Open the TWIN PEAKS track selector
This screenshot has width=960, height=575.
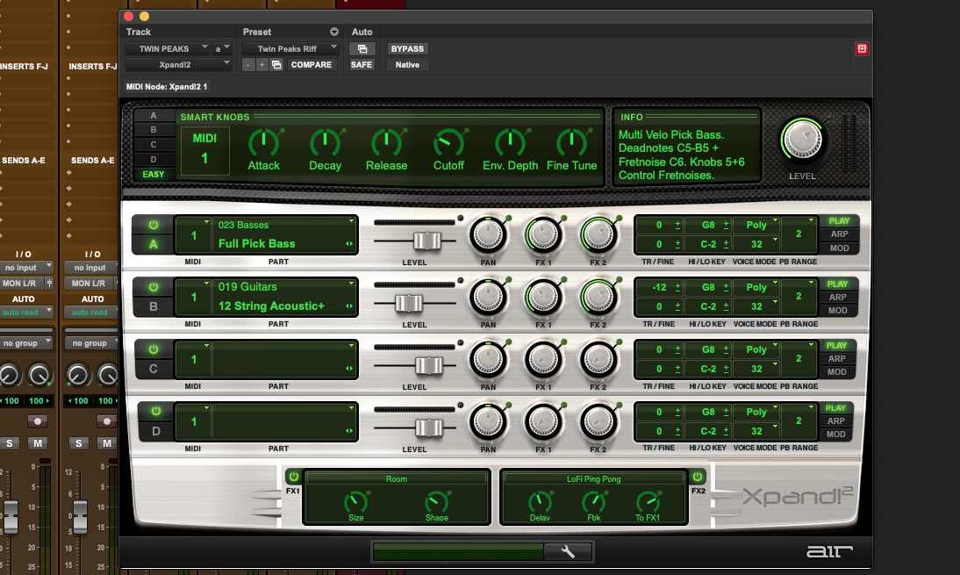[168, 48]
